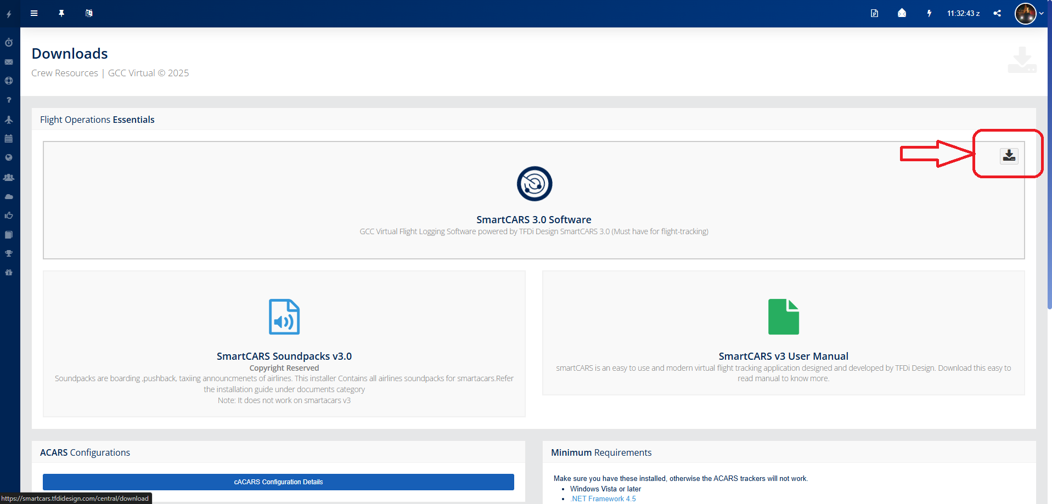Open the cloud item in the sidebar
Image resolution: width=1052 pixels, height=504 pixels.
(x=9, y=196)
